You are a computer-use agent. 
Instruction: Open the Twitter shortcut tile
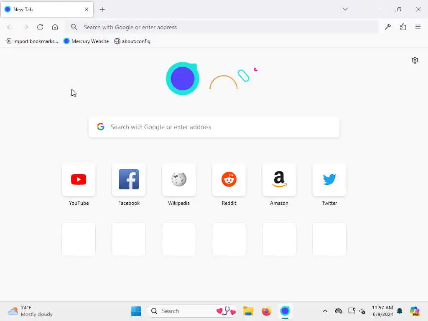pyautogui.click(x=329, y=180)
